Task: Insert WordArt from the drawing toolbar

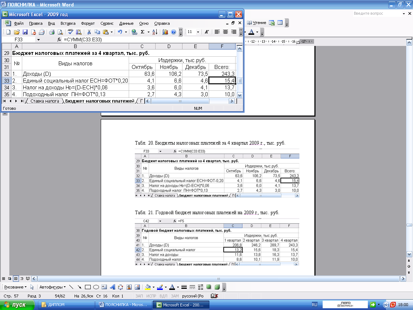Action: point(113,287)
